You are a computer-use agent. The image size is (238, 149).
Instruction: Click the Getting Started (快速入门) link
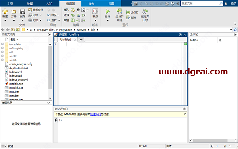pos(96,114)
